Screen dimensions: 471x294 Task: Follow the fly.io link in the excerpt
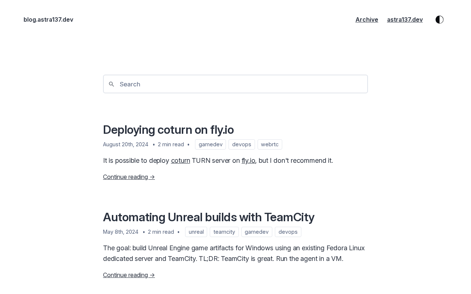click(248, 161)
